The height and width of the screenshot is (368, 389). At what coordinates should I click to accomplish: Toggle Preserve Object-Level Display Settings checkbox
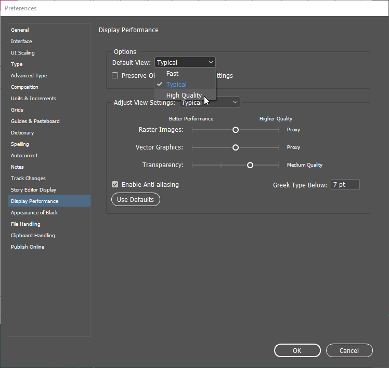pos(115,75)
